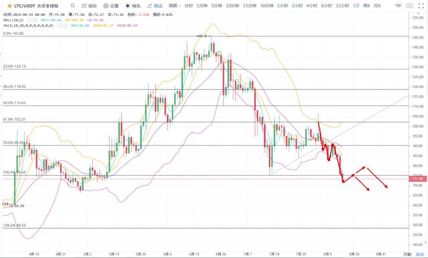The height and width of the screenshot is (258, 428).
Task: Open BOLL indicator settings icon
Action: pyautogui.click(x=29, y=20)
